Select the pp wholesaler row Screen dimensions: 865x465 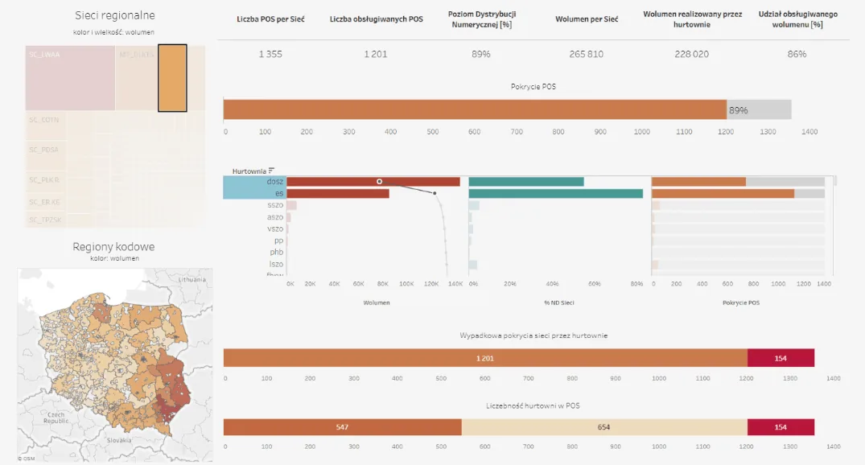click(x=278, y=241)
